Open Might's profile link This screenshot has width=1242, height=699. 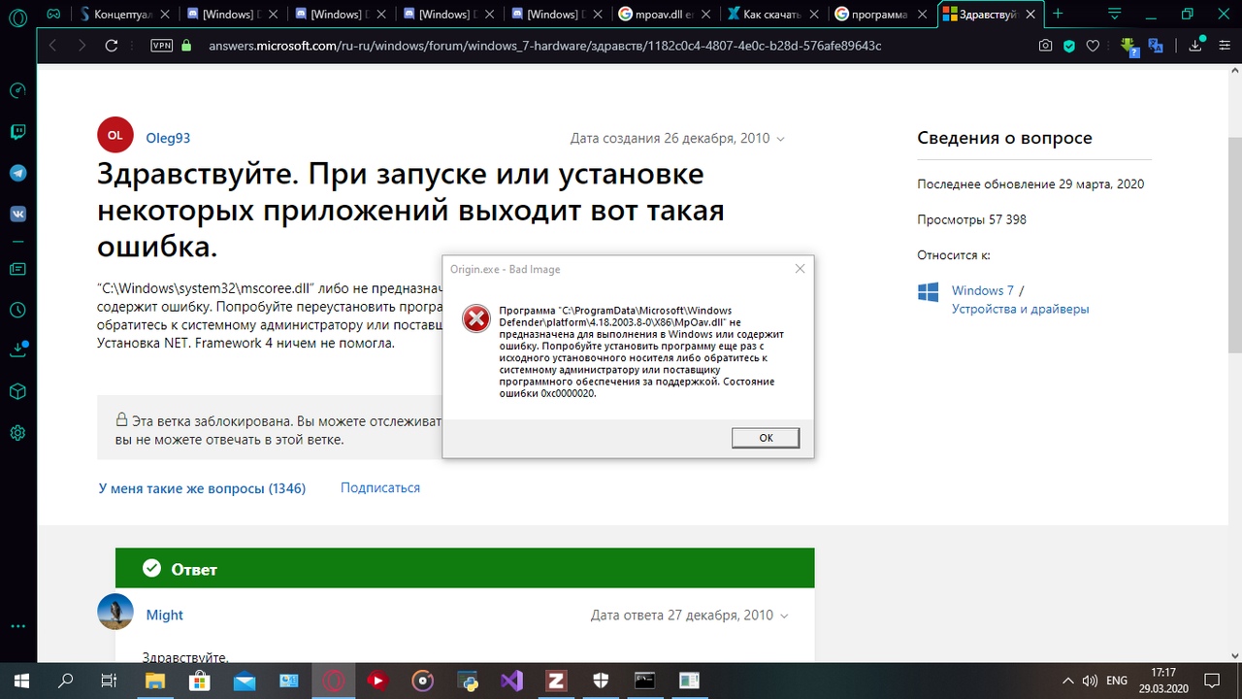tap(164, 615)
